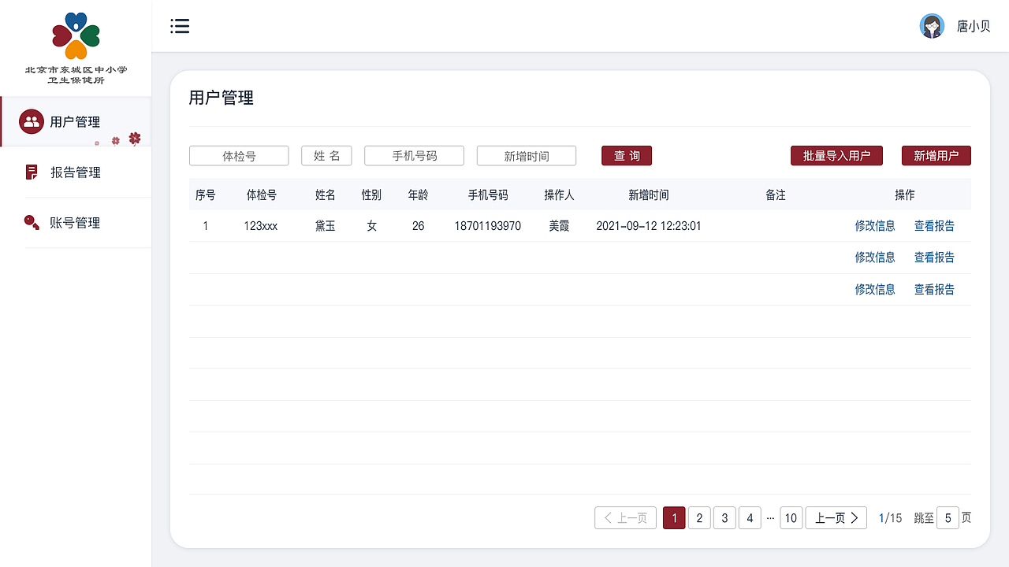Click phone number 18701193970

point(488,226)
